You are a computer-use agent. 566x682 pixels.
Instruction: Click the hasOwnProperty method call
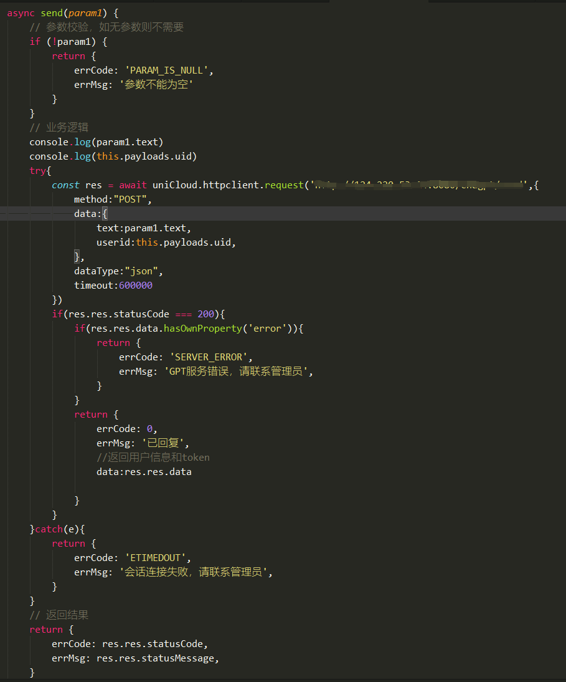(x=202, y=328)
